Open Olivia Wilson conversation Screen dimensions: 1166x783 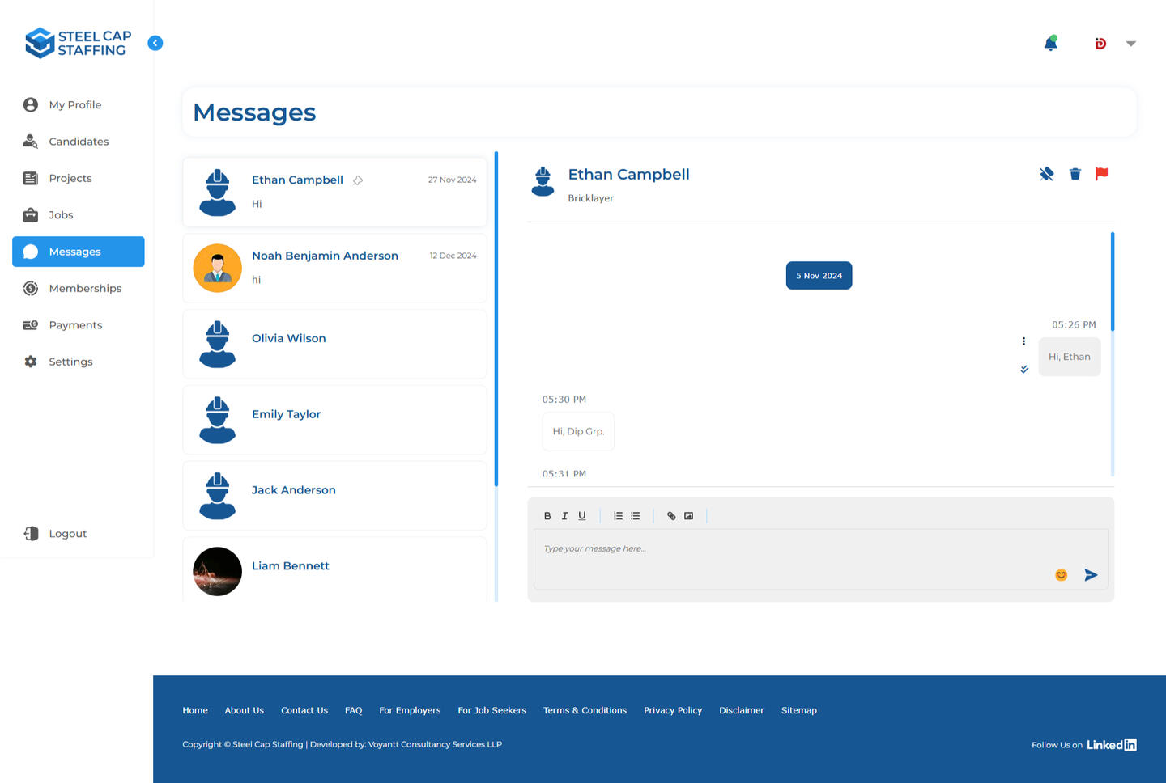pyautogui.click(x=334, y=344)
